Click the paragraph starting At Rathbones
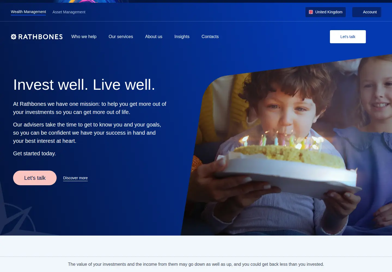This screenshot has width=392, height=272. (x=90, y=108)
